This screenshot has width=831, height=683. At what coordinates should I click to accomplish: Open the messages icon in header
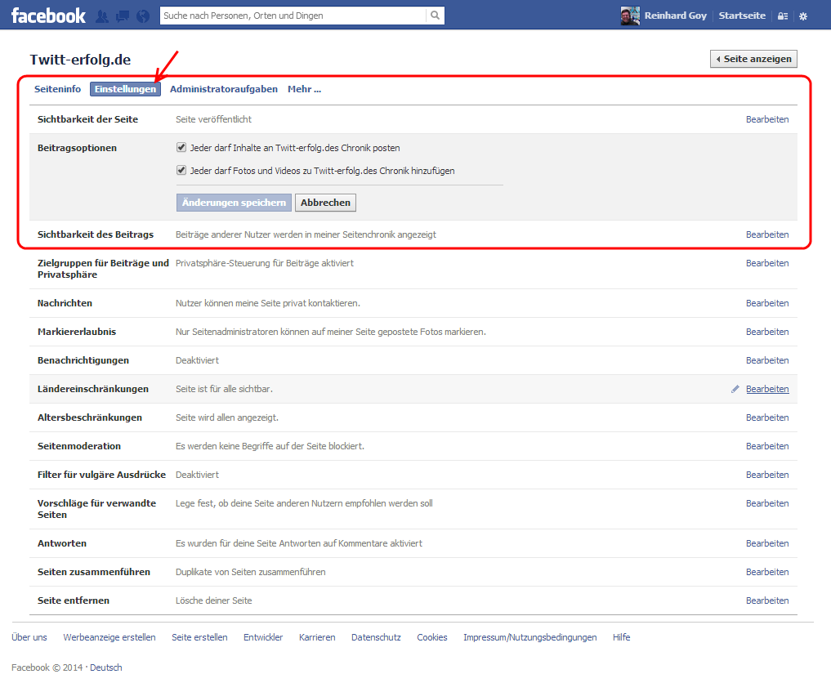tap(123, 16)
